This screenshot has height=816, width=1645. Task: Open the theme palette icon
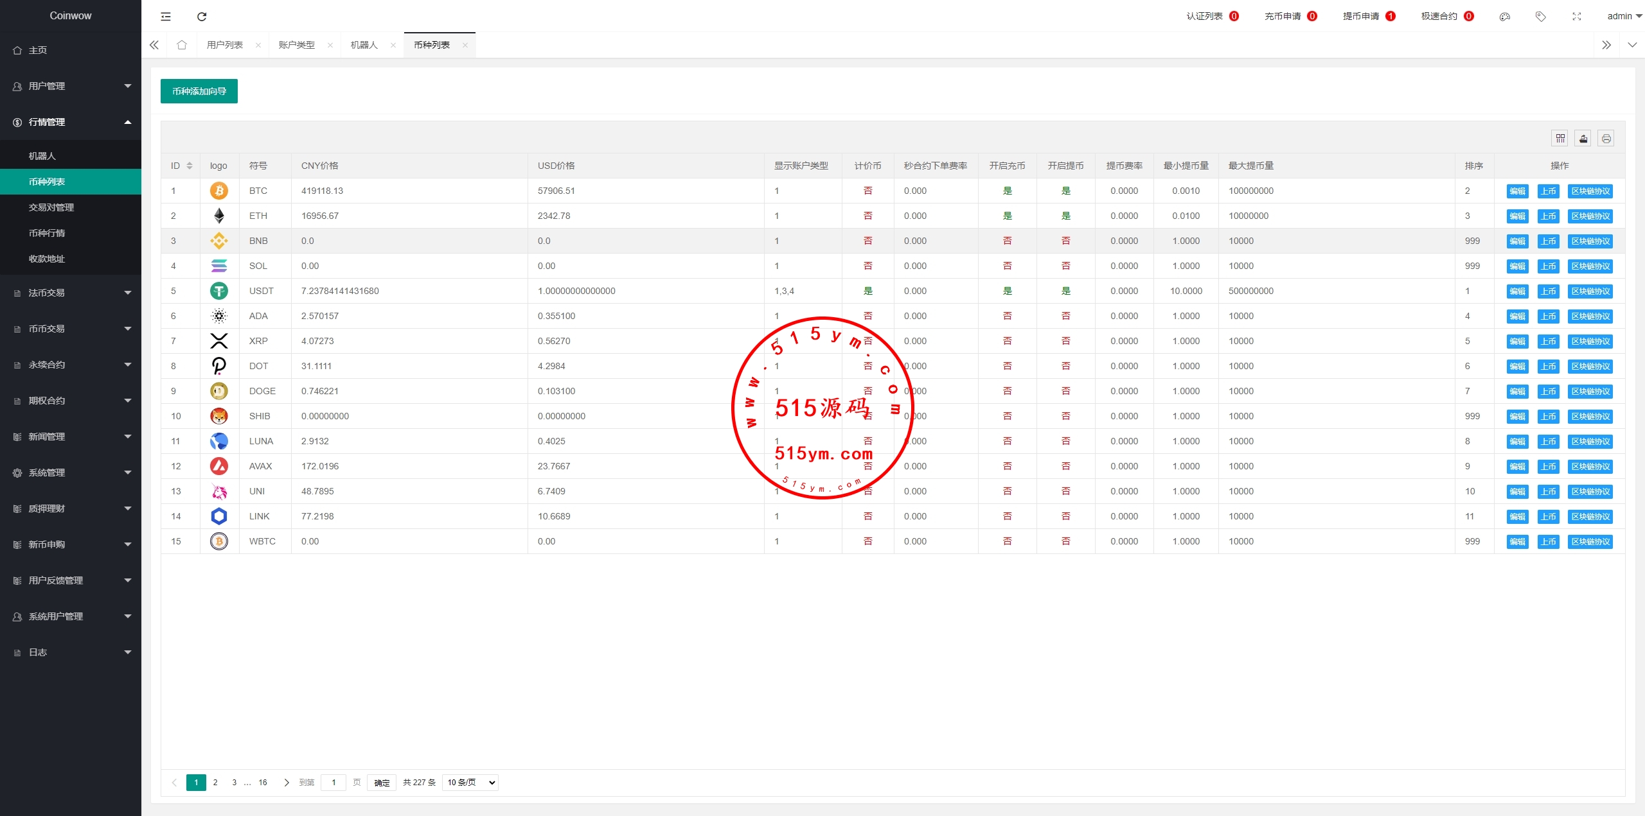tap(1504, 17)
